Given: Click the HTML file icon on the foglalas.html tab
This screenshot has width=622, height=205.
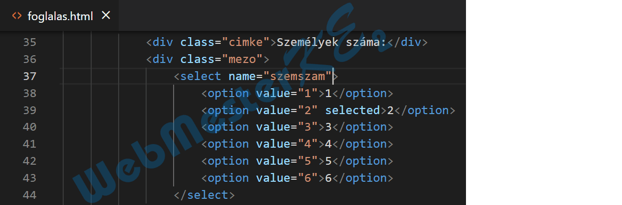Looking at the screenshot, I should pos(17,16).
